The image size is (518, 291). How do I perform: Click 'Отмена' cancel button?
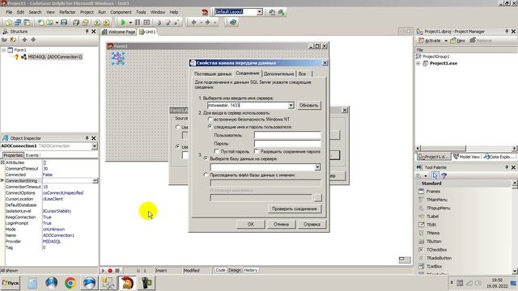tap(281, 225)
